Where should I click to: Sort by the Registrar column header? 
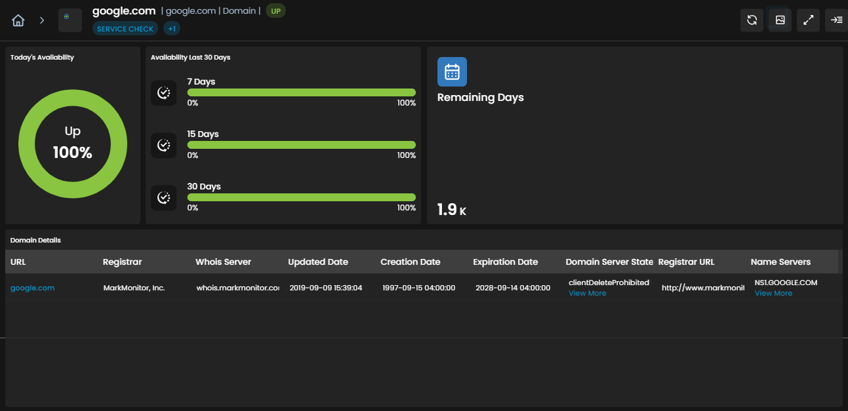click(x=122, y=262)
